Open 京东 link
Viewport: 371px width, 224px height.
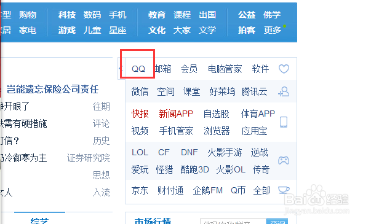pyautogui.click(x=140, y=190)
